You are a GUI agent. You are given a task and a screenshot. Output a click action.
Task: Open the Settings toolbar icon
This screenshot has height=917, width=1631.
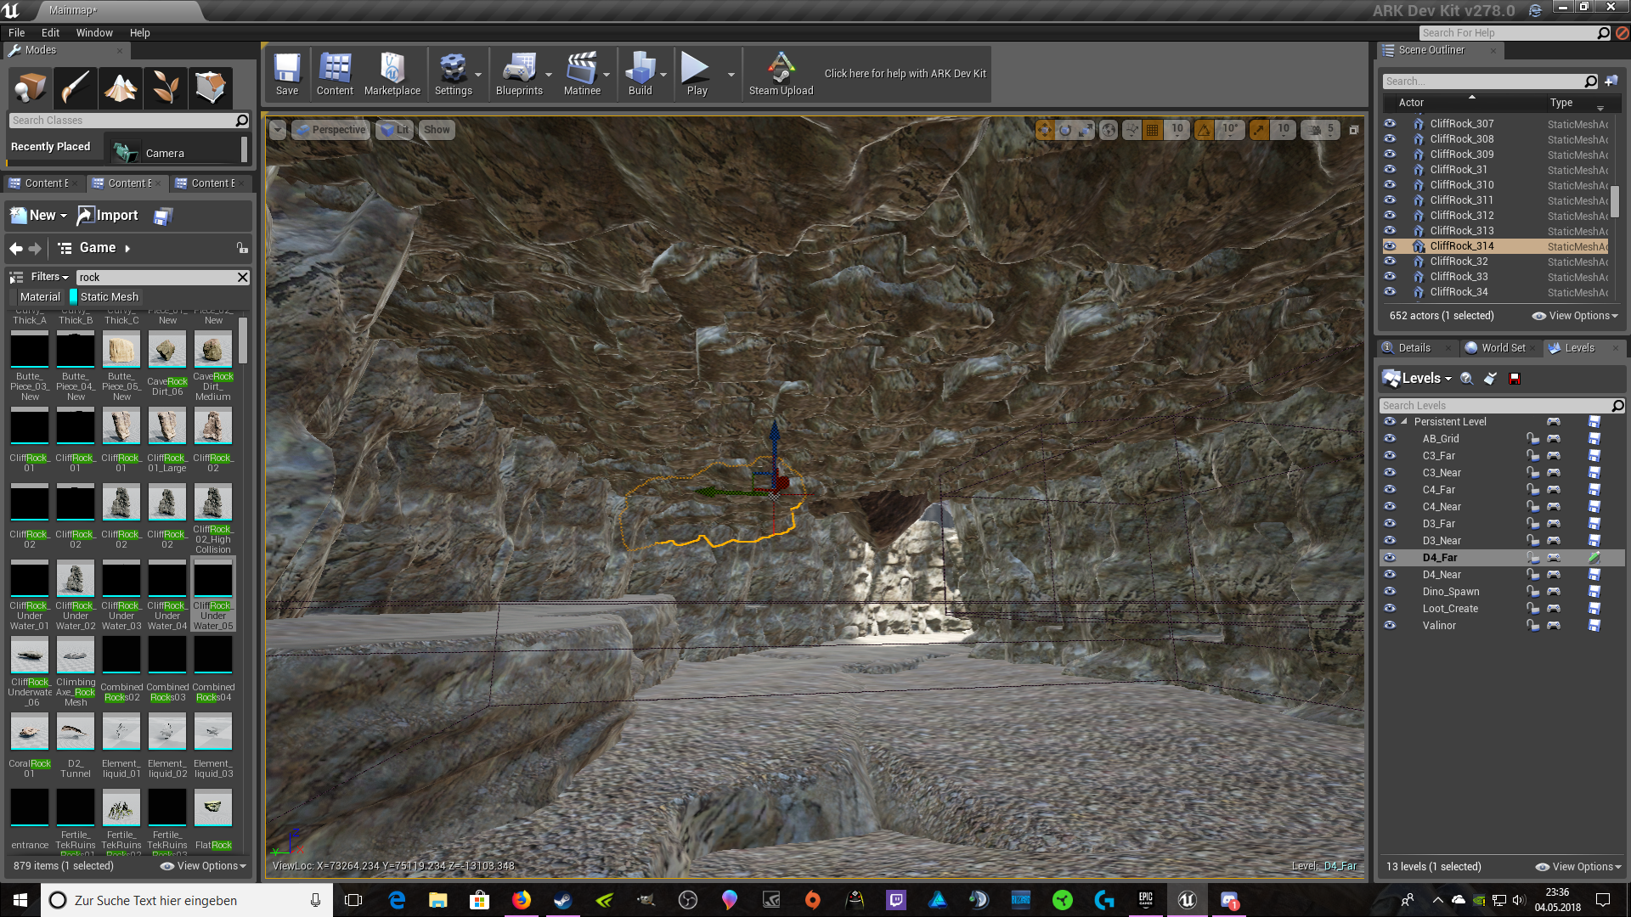coord(454,75)
